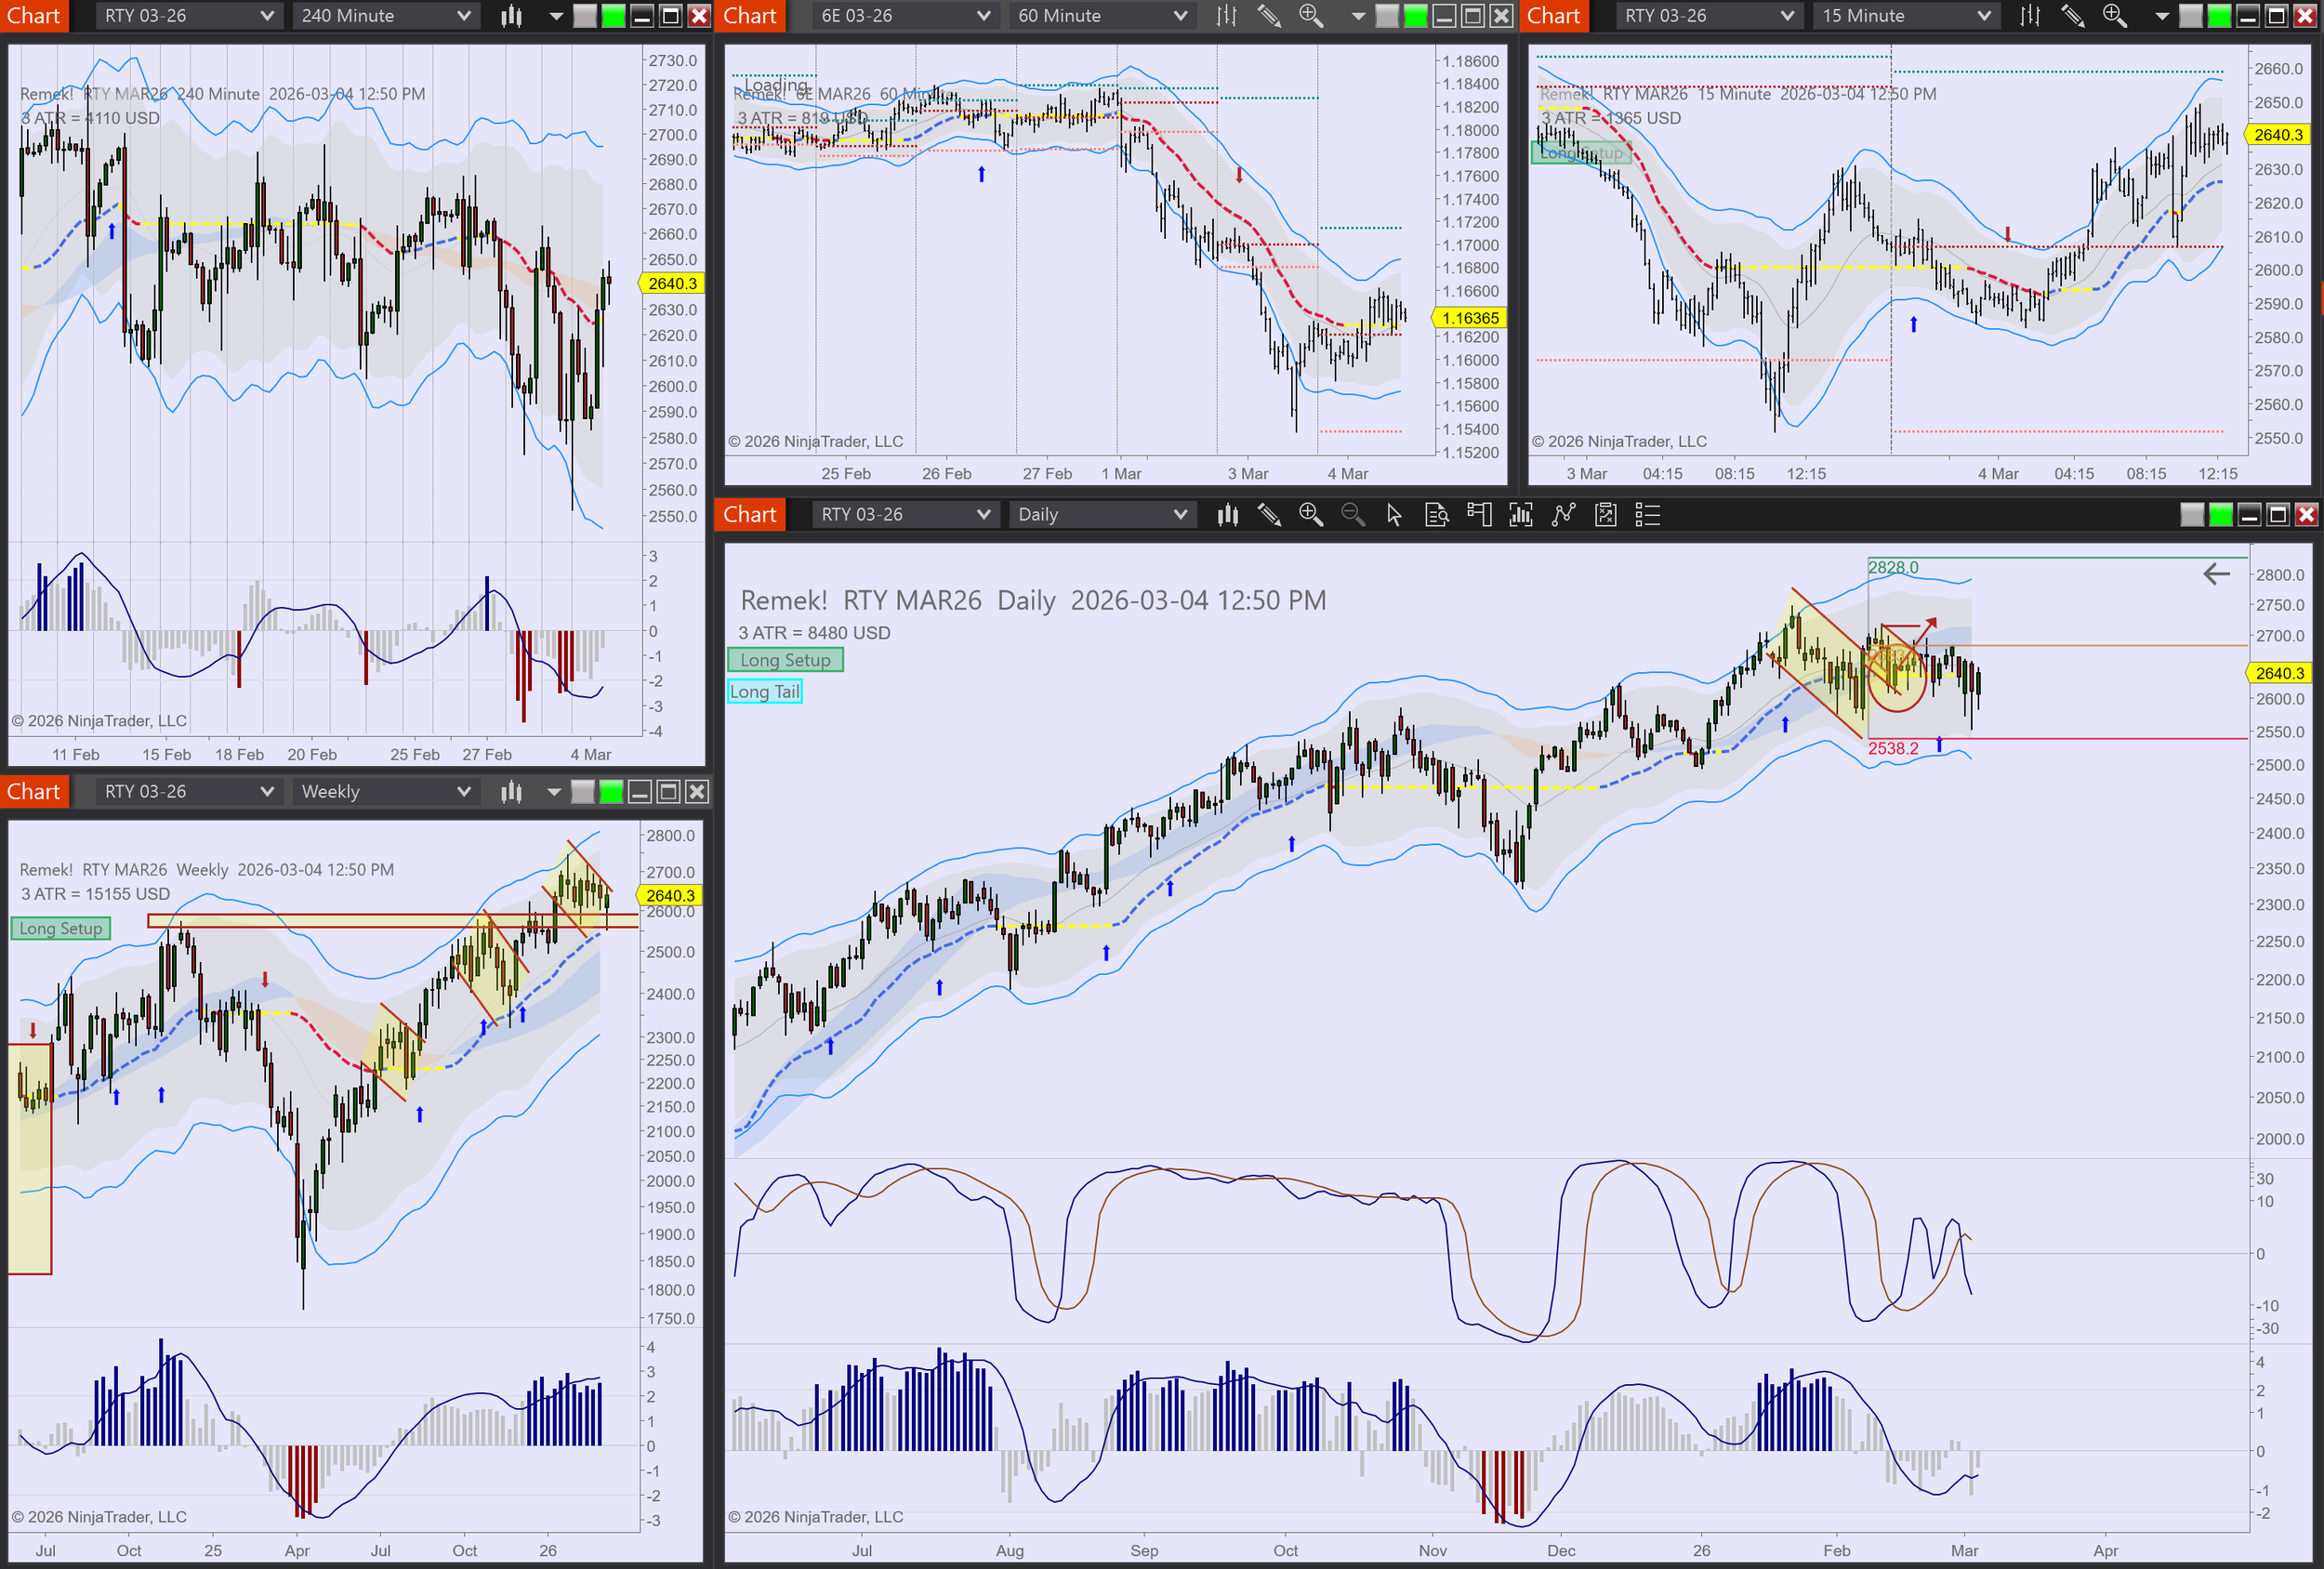
Task: Click zoom out magnifier on Daily chart
Action: click(1352, 515)
